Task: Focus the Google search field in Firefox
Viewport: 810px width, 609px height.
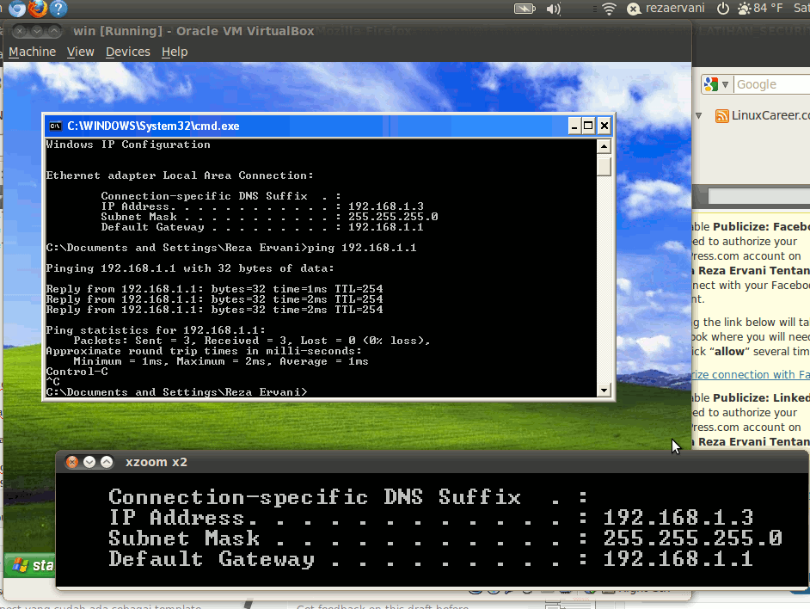Action: click(x=772, y=84)
